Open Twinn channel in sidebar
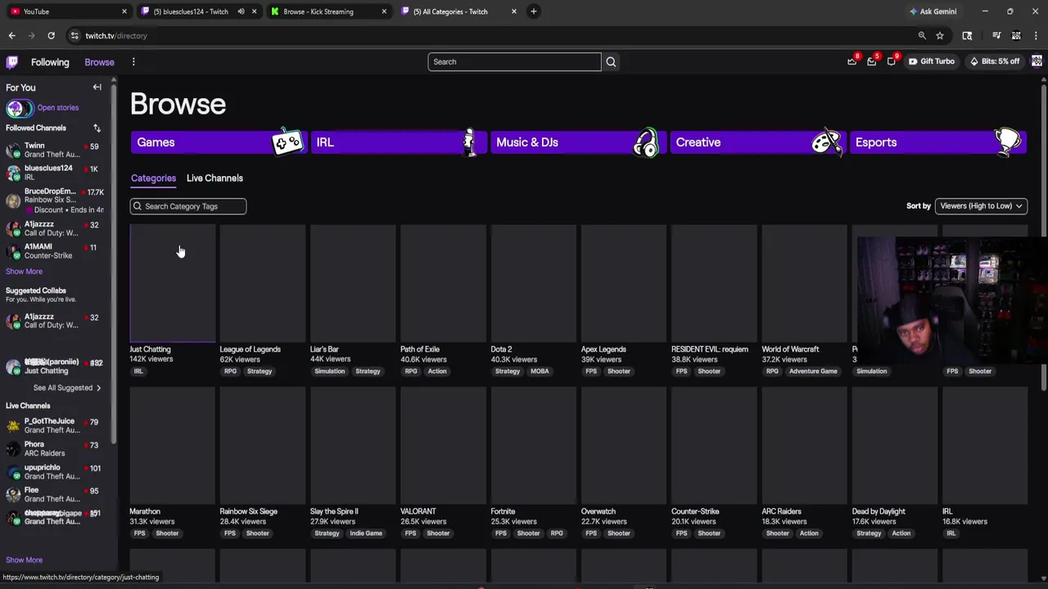This screenshot has width=1048, height=589. coord(56,150)
